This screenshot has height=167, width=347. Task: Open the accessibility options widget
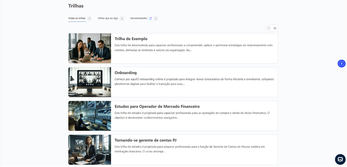(341, 63)
